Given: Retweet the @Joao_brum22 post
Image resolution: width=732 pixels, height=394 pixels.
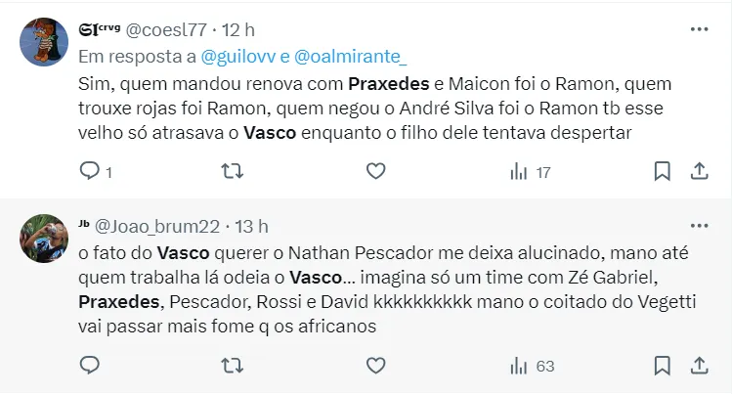Looking at the screenshot, I should [x=232, y=366].
